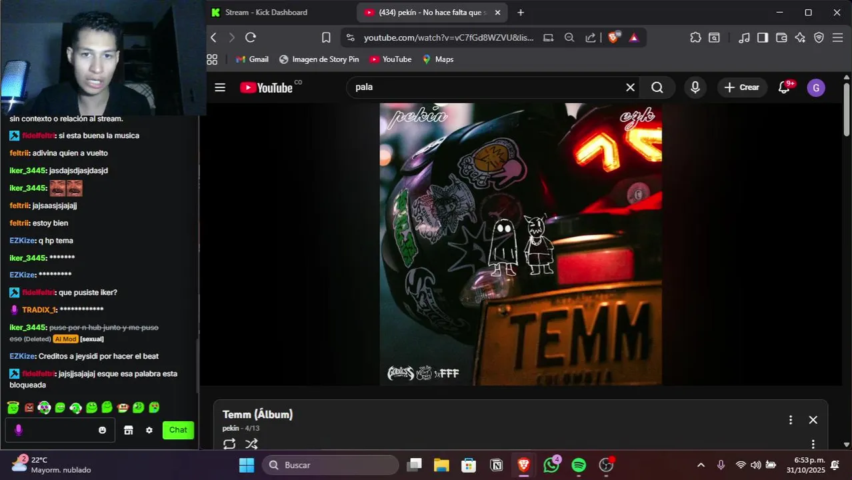The height and width of the screenshot is (480, 852).
Task: Bookmark this page in Brave
Action: [326, 37]
